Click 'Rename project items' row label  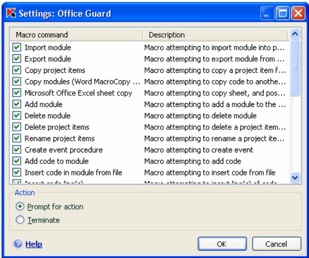click(x=60, y=139)
